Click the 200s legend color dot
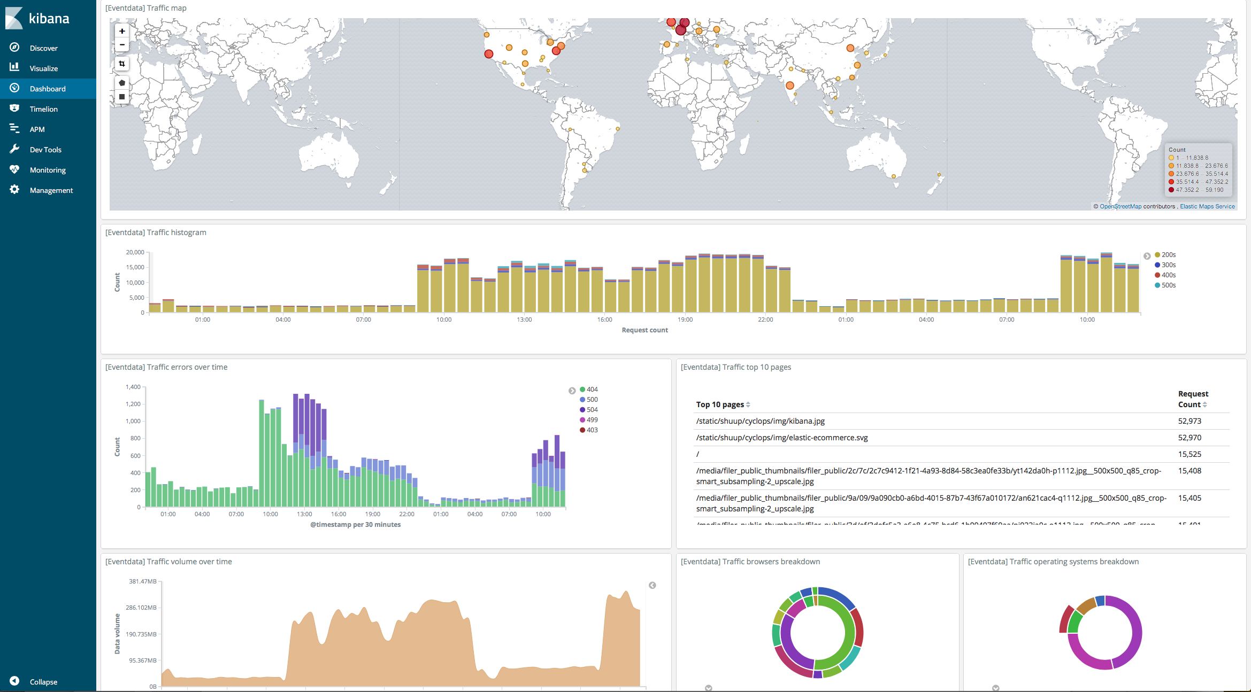The height and width of the screenshot is (692, 1251). click(x=1157, y=255)
